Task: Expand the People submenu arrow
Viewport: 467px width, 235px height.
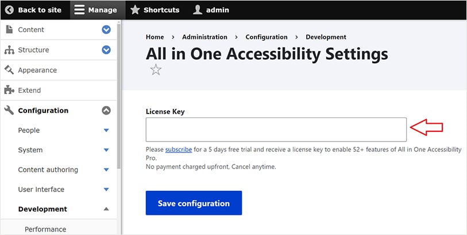Action: tap(106, 131)
